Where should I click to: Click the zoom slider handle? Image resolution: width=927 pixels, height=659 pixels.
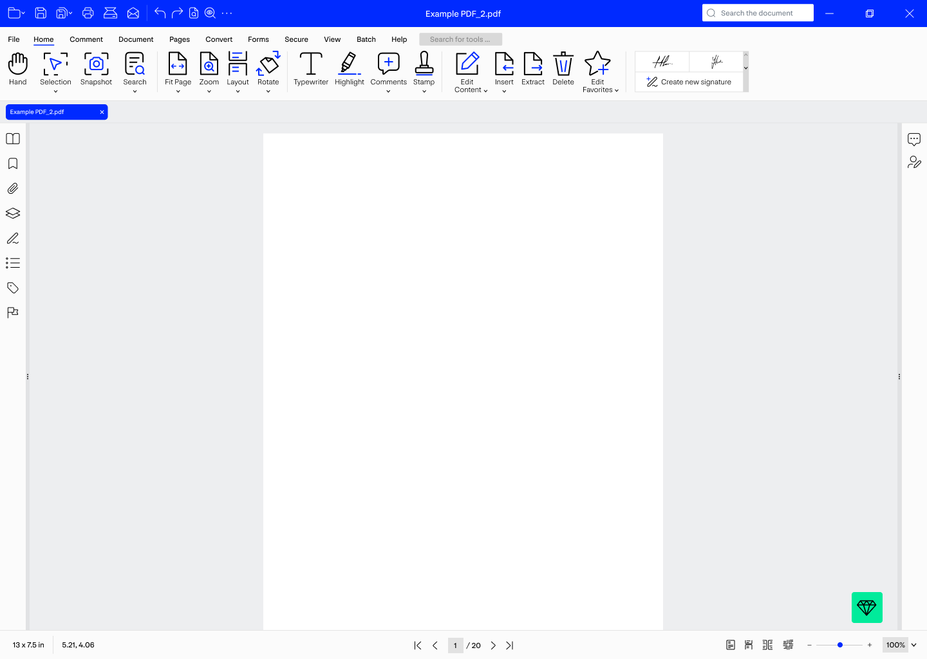click(840, 645)
